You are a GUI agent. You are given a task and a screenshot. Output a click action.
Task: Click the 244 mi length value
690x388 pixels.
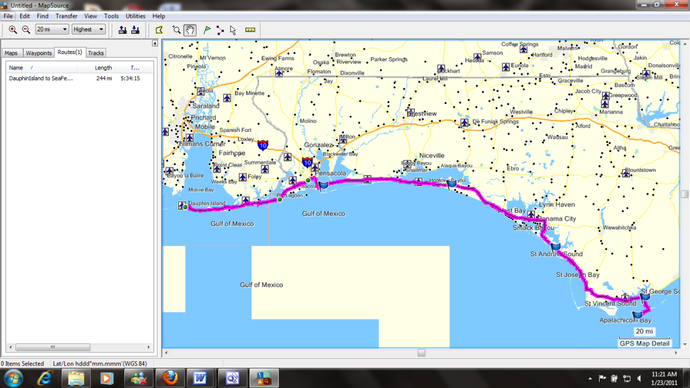(x=104, y=78)
